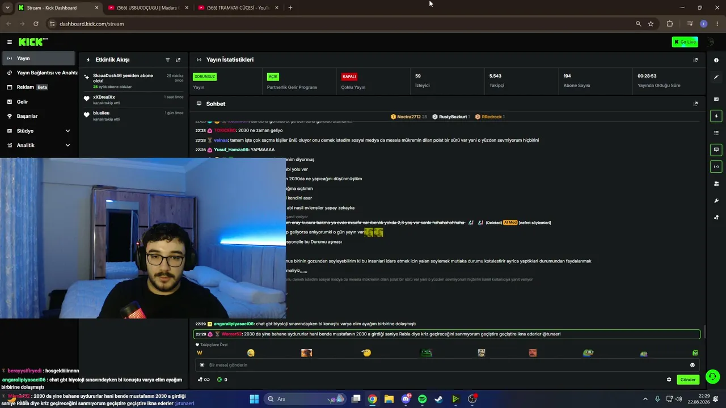
Task: Open the Gelir sidebar item
Action: [37, 102]
